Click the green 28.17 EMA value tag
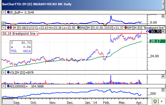The height and width of the screenshot is (105, 166). click(x=157, y=41)
